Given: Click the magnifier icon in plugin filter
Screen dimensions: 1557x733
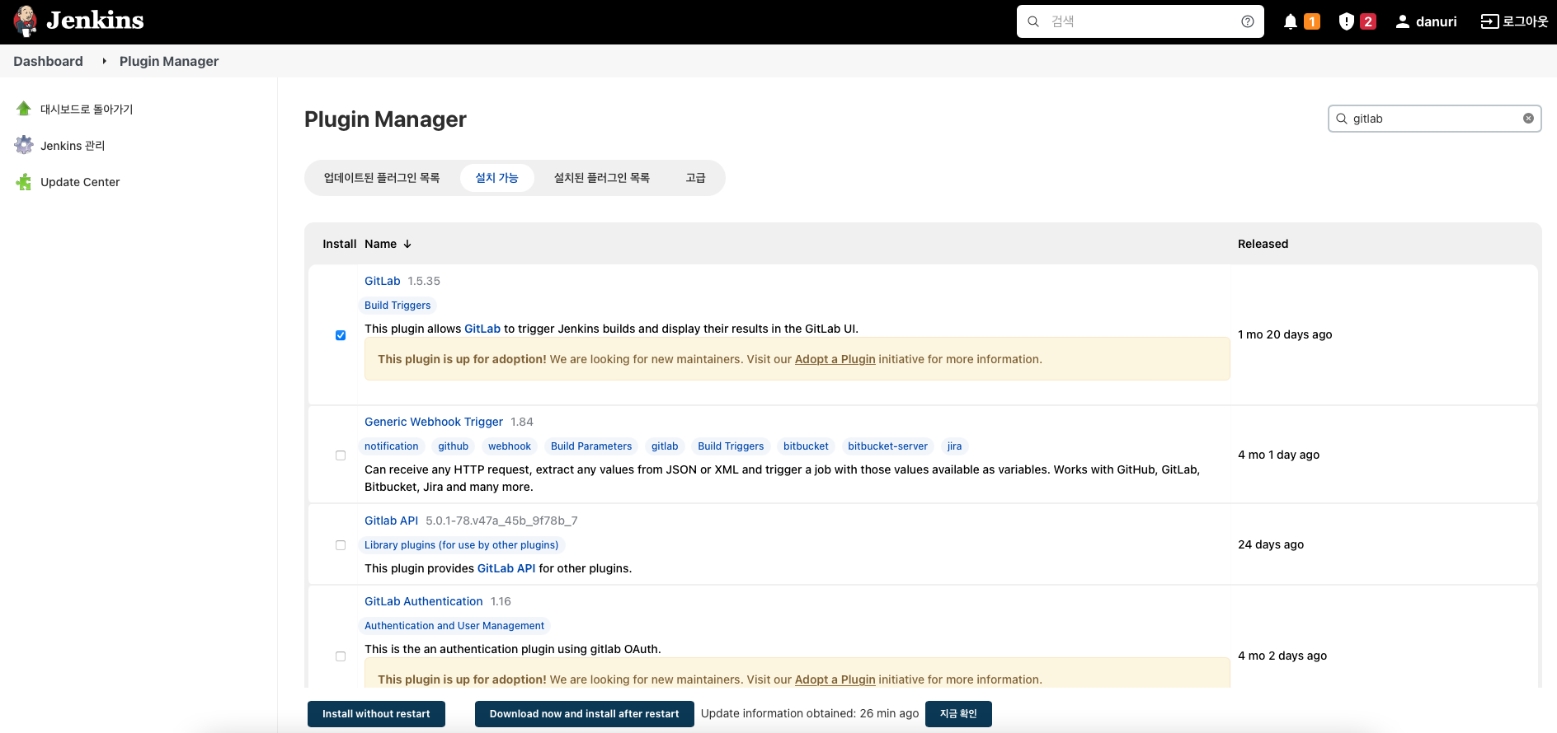Looking at the screenshot, I should (x=1342, y=119).
